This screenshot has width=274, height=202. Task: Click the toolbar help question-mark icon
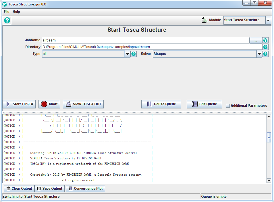7,20
